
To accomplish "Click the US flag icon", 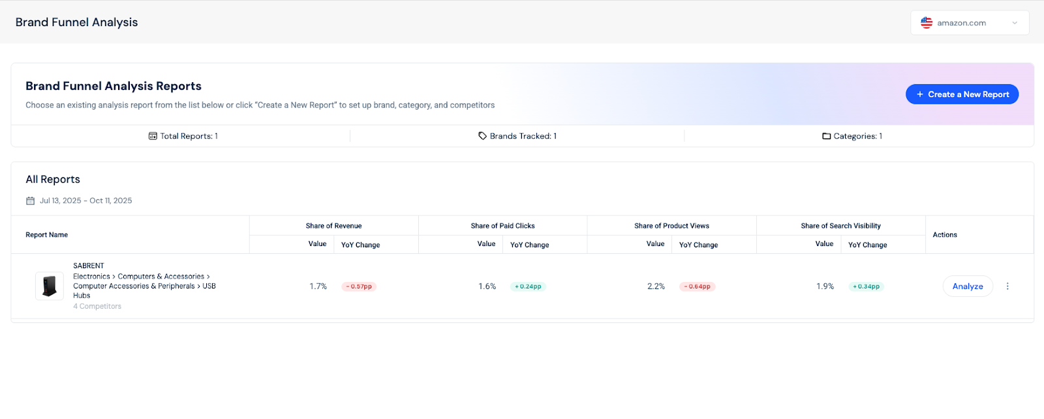I will [927, 23].
